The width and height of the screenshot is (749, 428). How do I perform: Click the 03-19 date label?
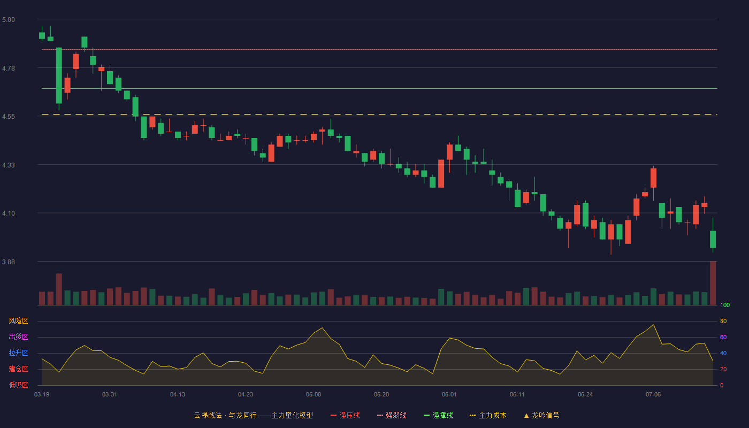[x=42, y=394]
